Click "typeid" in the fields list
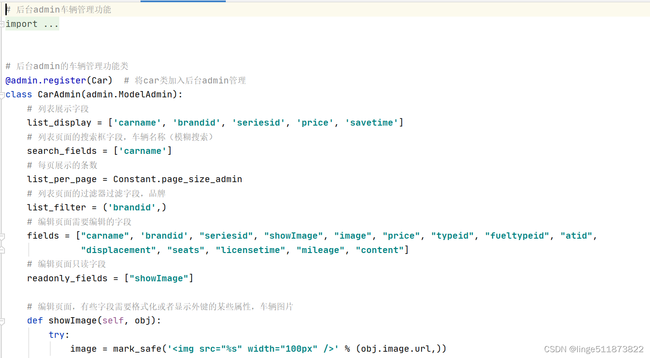The width and height of the screenshot is (650, 358). (x=452, y=236)
